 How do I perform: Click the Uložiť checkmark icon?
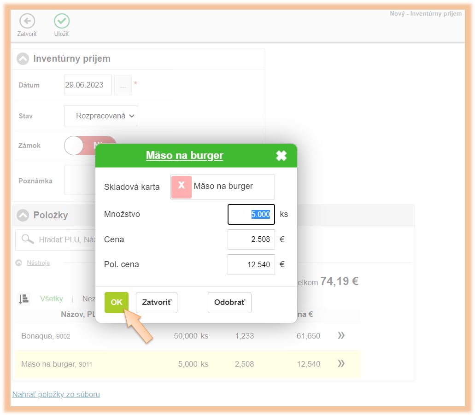(62, 21)
